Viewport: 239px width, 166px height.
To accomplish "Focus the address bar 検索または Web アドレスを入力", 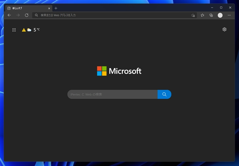I will 114,15.
